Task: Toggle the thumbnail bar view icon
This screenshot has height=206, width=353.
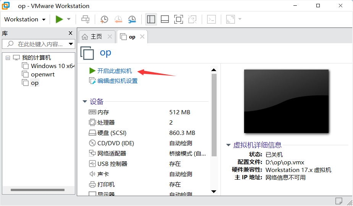Action: 165,19
